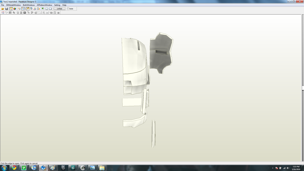Click the orange solid cube view icon
Image resolution: width=304 pixels, height=171 pixels.
click(x=19, y=9)
